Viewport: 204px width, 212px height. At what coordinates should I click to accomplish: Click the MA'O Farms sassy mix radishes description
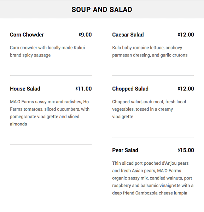point(49,113)
